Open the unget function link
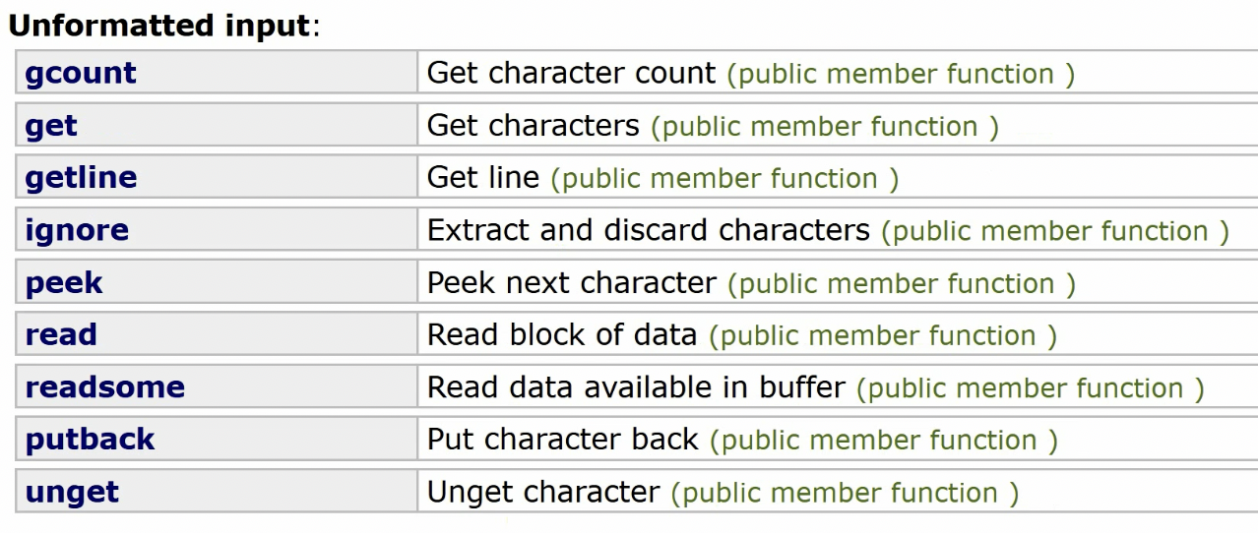The height and width of the screenshot is (533, 1258). pyautogui.click(x=72, y=492)
